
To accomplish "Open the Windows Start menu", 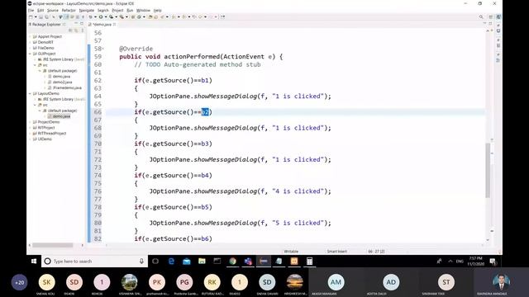I will click(x=34, y=261).
